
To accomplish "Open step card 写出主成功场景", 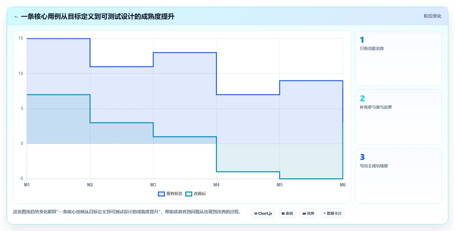I will 399,176.
